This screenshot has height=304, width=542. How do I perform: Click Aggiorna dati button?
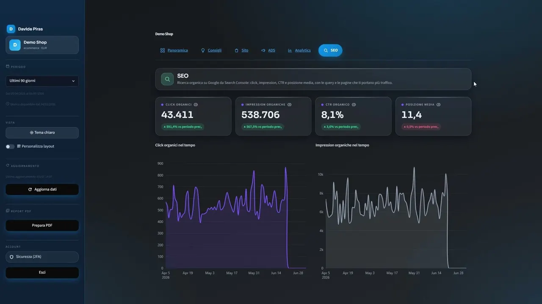42,190
